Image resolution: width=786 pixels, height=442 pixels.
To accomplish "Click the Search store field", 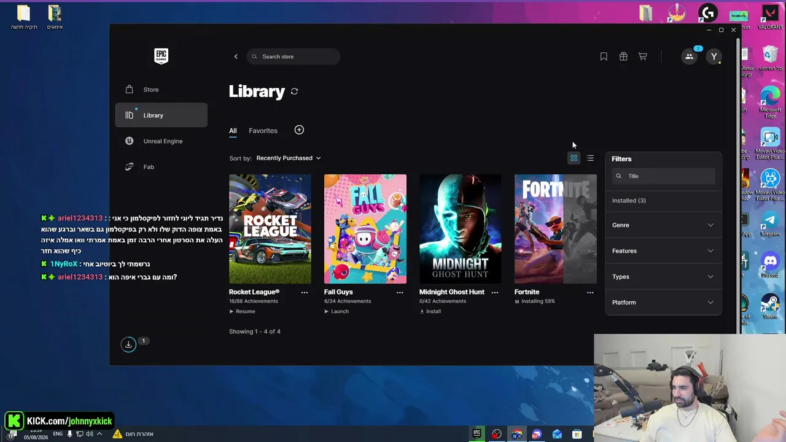I will [x=294, y=56].
